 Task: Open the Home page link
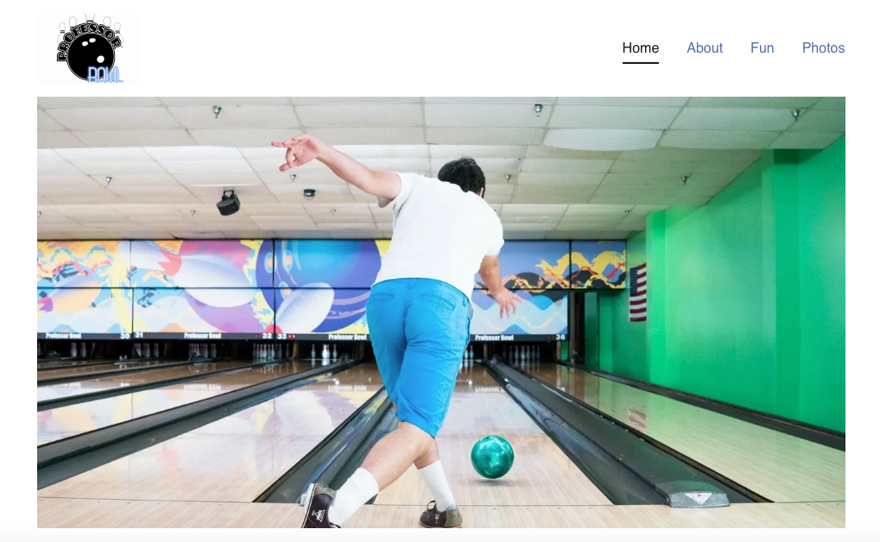[641, 48]
